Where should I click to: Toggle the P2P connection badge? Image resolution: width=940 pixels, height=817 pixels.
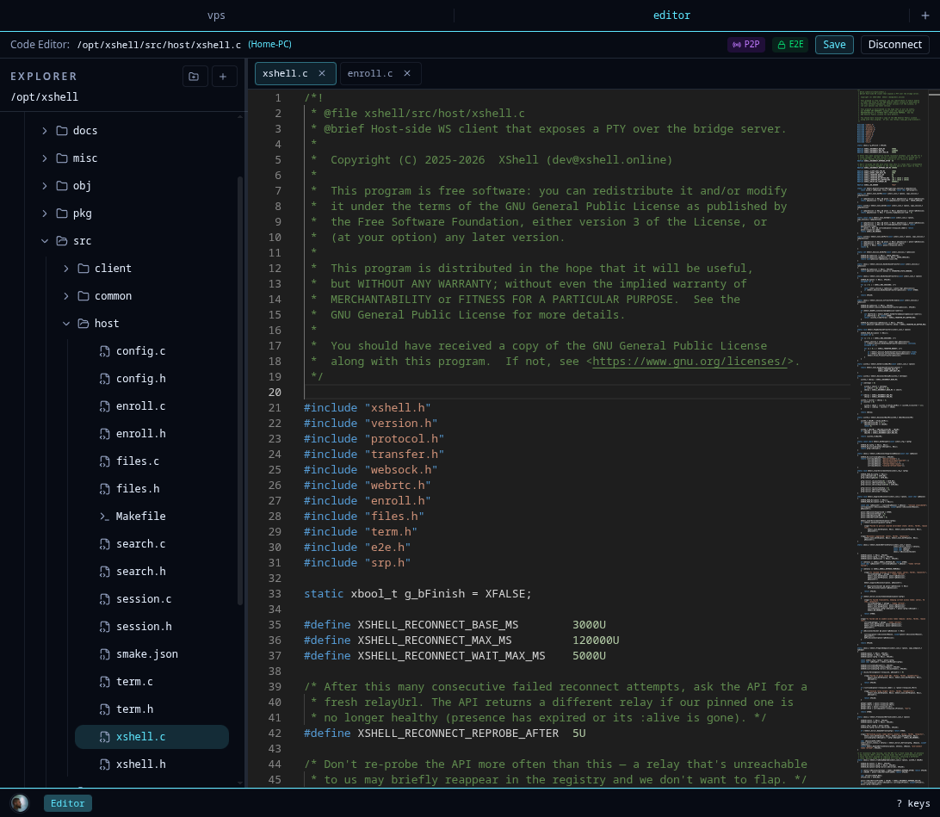pyautogui.click(x=746, y=45)
